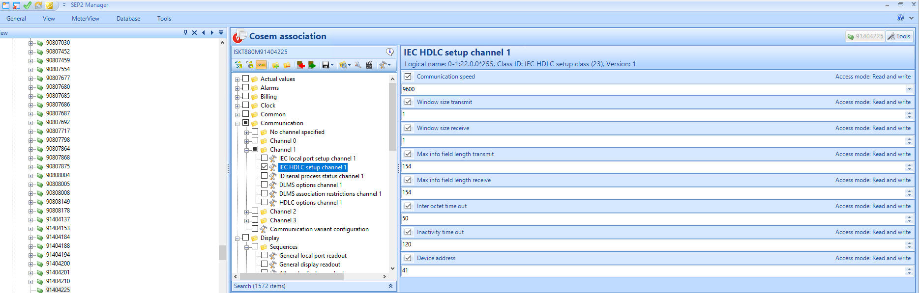
Task: Open the Database menu
Action: (128, 19)
